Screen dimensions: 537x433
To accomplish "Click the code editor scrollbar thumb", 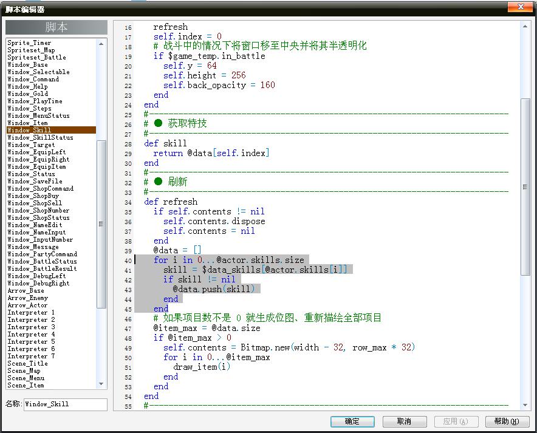I will [525, 187].
